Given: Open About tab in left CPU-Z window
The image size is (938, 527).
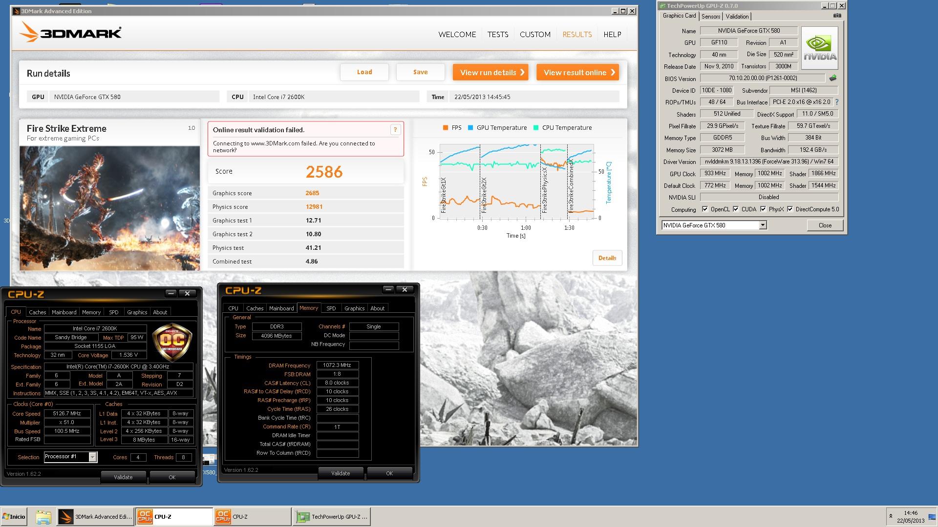Looking at the screenshot, I should pyautogui.click(x=160, y=312).
